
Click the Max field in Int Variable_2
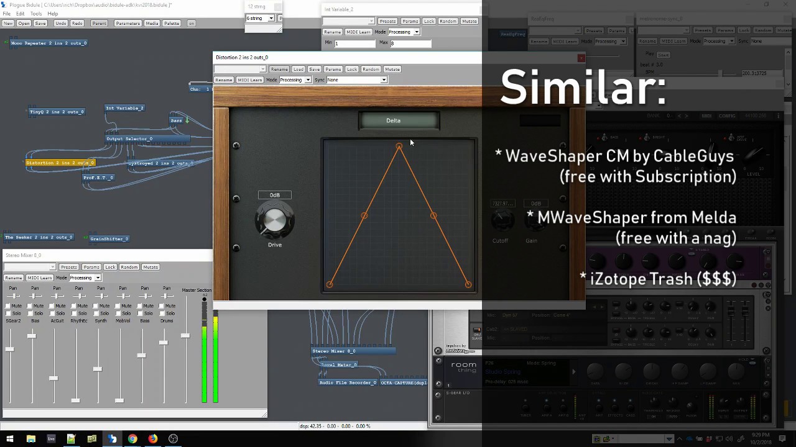[410, 43]
